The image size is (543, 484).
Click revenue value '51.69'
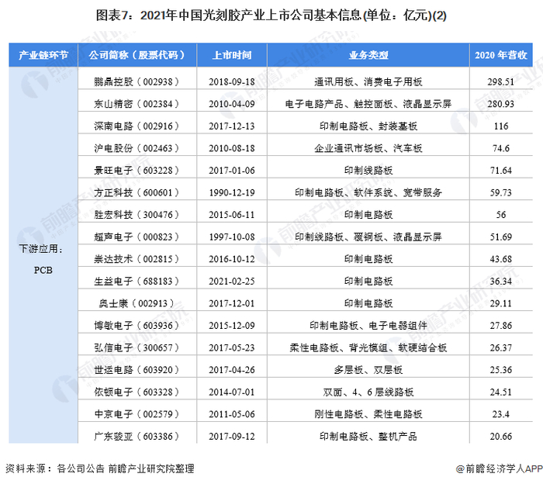coord(501,237)
